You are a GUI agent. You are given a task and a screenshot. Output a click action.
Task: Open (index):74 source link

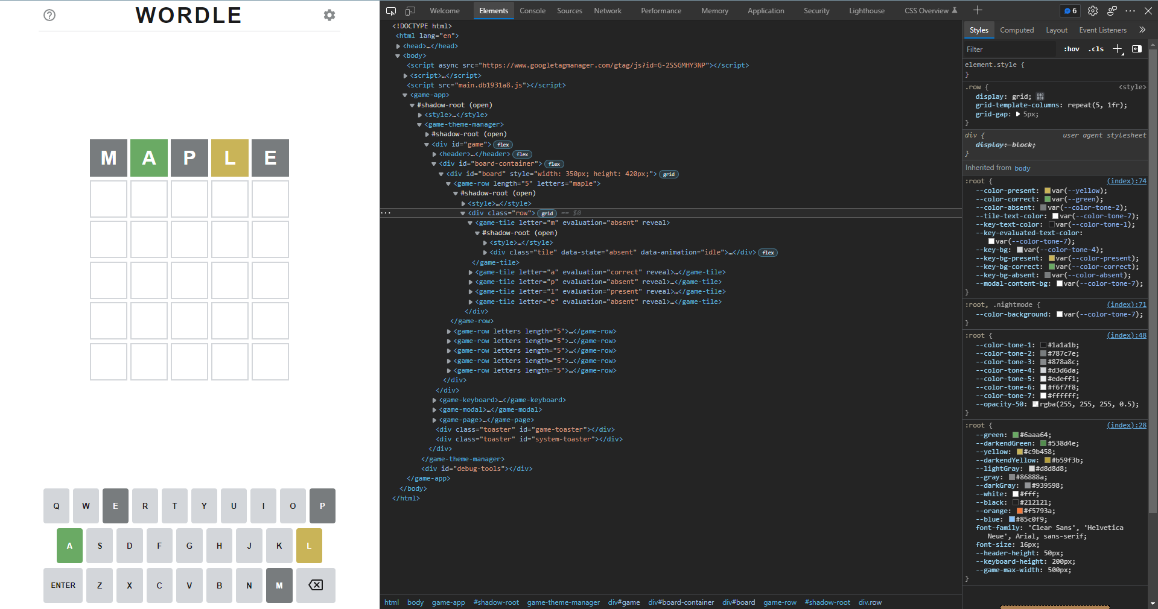[1127, 181]
